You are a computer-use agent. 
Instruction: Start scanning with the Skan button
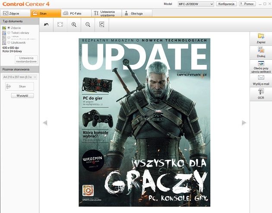(x=19, y=86)
